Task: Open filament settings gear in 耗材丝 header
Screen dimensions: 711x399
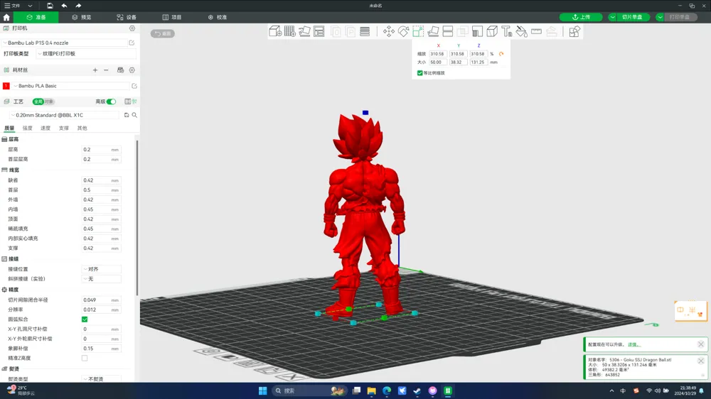Action: (132, 70)
